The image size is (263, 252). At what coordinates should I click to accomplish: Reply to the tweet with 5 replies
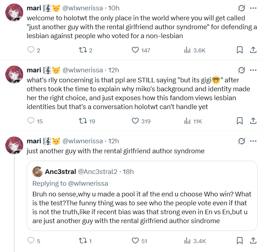click(x=31, y=241)
